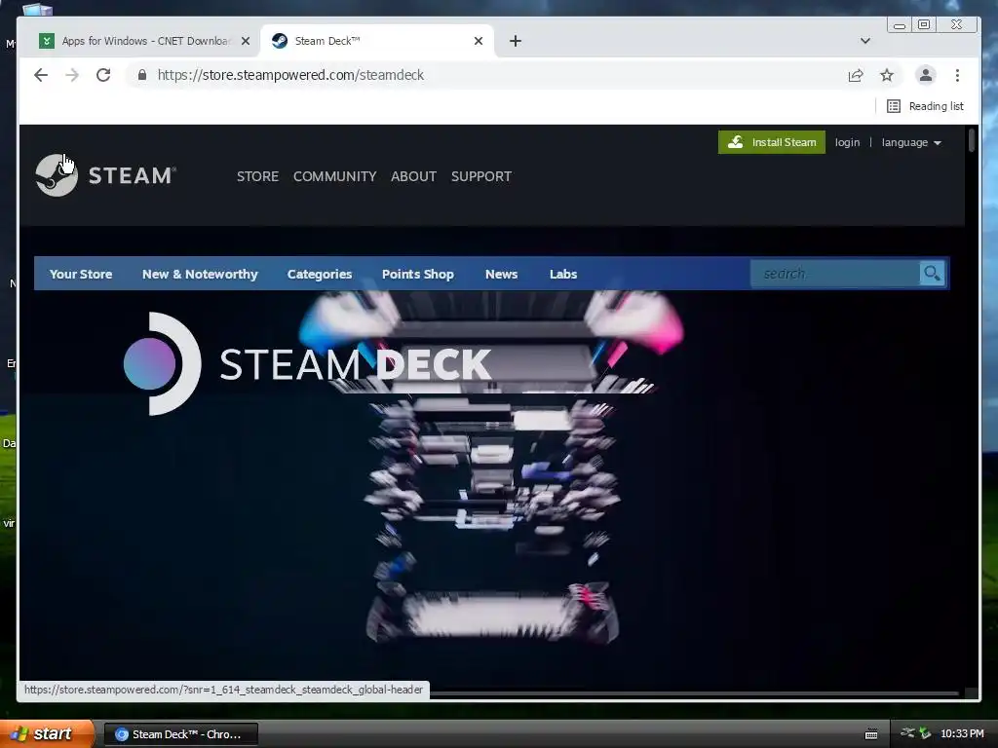The image size is (998, 748).
Task: Open the COMMUNITY menu link
Action: [x=335, y=176]
